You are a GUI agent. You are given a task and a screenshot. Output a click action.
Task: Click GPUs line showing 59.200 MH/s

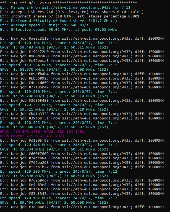54,96
